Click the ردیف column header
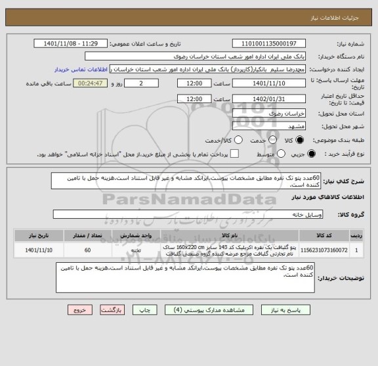Viewport: 378px width, 366px height. (x=356, y=235)
